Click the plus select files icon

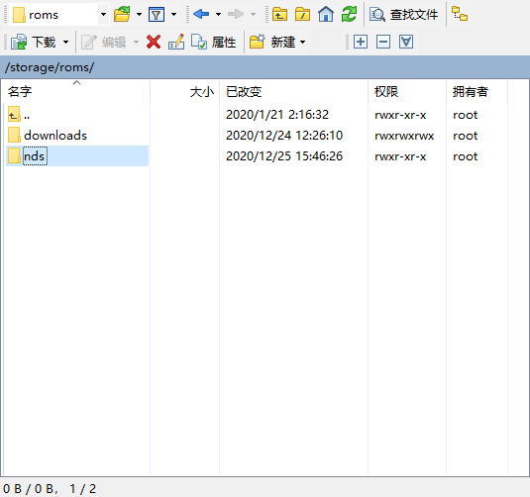coord(361,42)
